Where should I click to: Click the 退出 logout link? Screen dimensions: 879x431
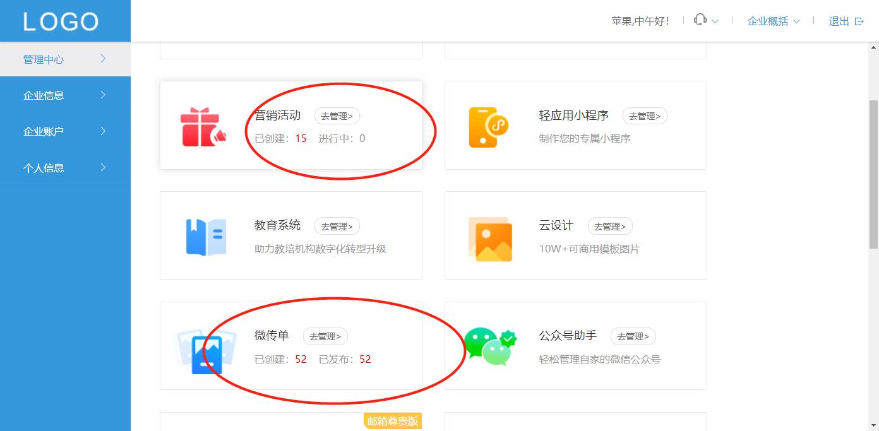(x=840, y=21)
